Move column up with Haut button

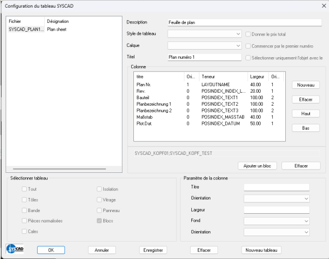[305, 114]
